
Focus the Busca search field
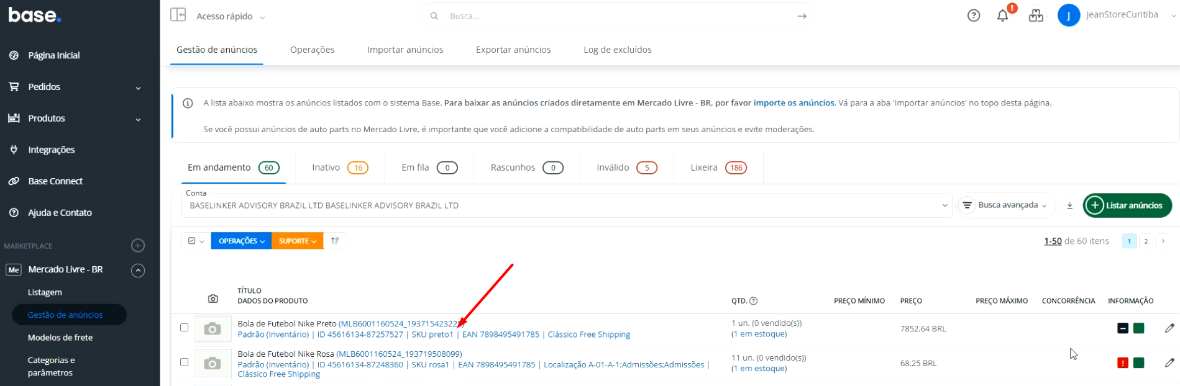[615, 16]
